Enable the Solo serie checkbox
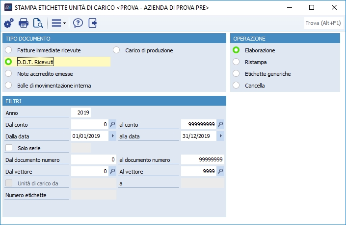Image resolution: width=346 pixels, height=225 pixels. [9, 148]
